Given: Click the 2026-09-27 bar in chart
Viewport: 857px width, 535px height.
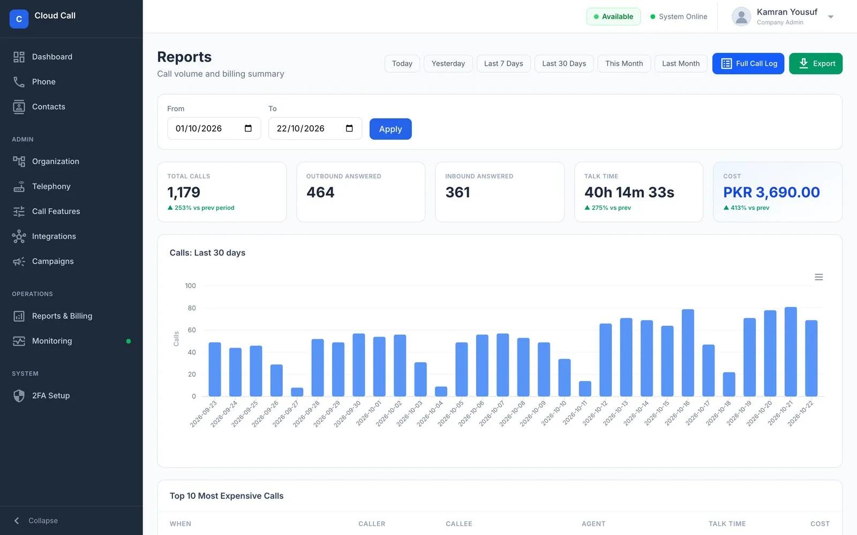Looking at the screenshot, I should point(297,392).
